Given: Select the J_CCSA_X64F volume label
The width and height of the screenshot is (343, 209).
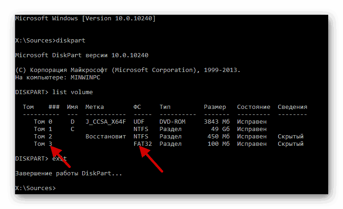Looking at the screenshot, I should coord(106,122).
